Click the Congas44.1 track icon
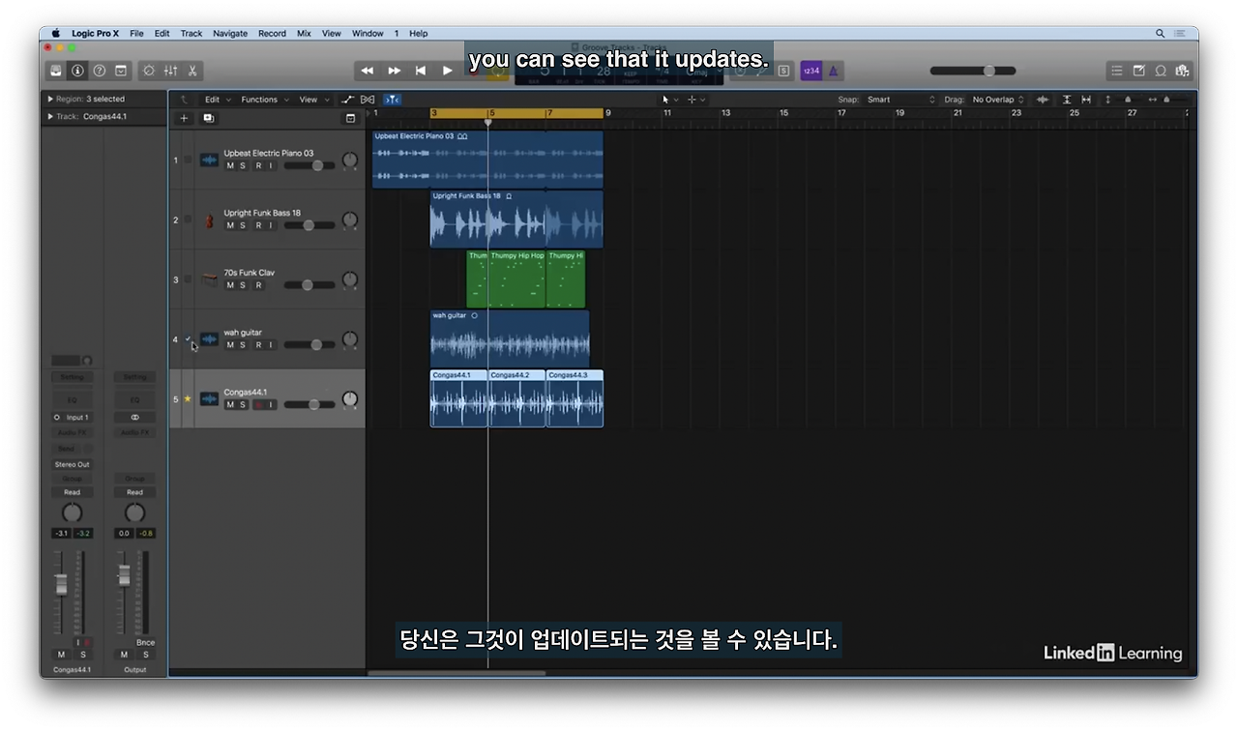The height and width of the screenshot is (731, 1238). pos(209,399)
